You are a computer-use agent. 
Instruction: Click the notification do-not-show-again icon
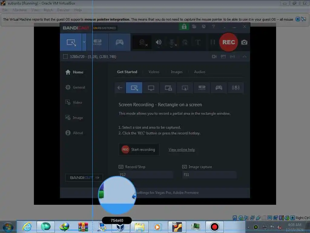point(304,19)
